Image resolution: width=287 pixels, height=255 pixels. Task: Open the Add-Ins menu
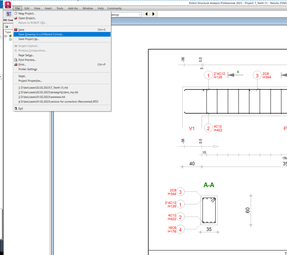point(73,8)
